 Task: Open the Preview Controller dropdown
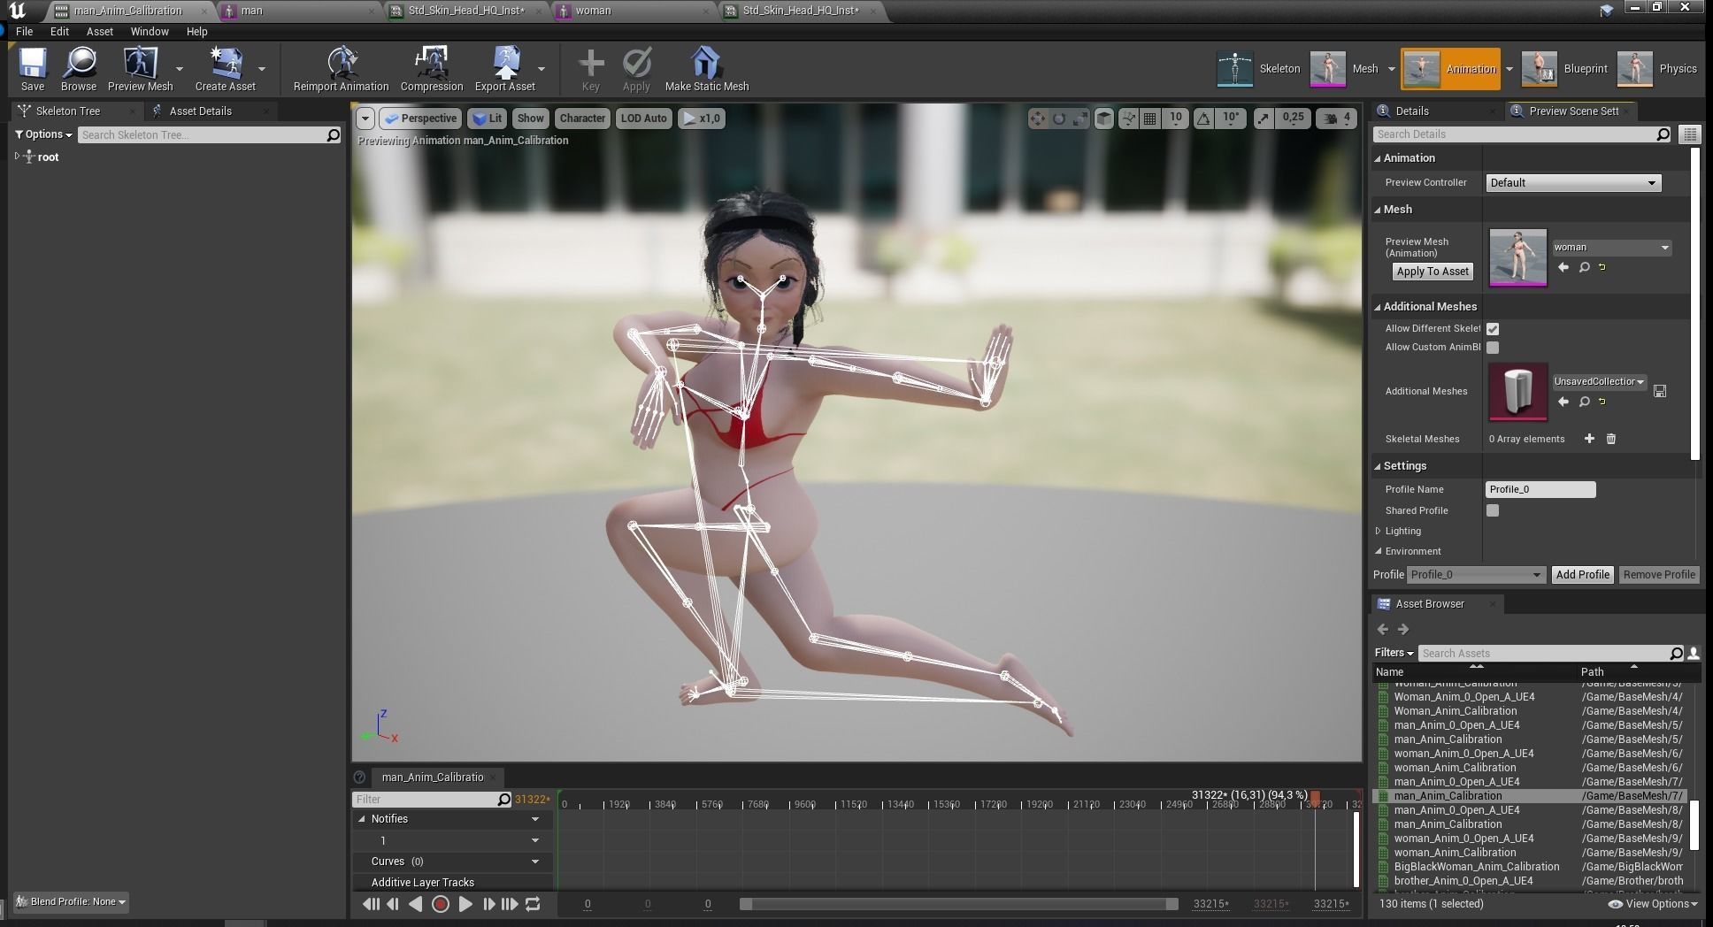pos(1572,183)
